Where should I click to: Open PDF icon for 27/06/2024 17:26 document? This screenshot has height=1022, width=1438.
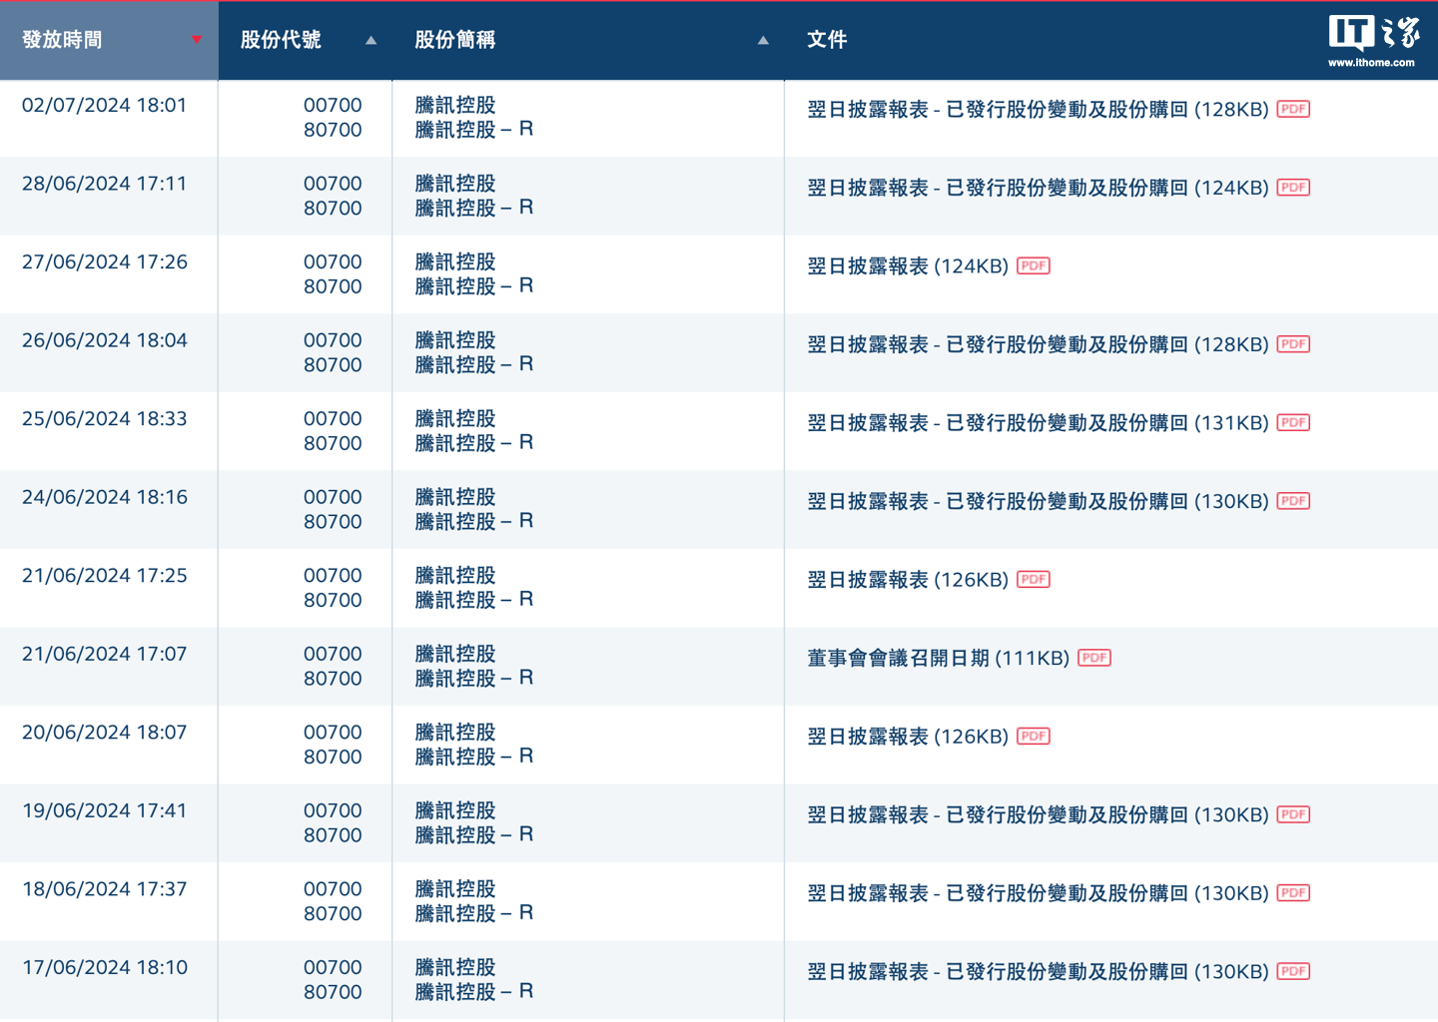click(x=1034, y=265)
